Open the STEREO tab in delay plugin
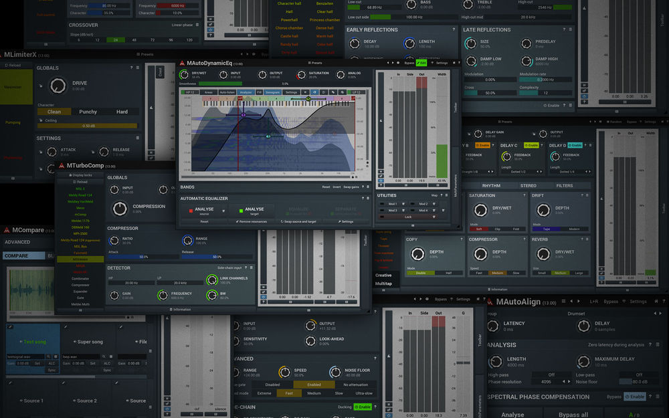This screenshot has width=669, height=418. tap(529, 185)
